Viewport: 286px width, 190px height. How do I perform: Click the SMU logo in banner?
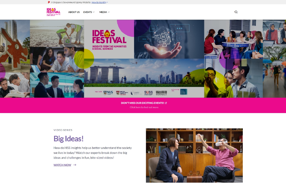[136, 93]
